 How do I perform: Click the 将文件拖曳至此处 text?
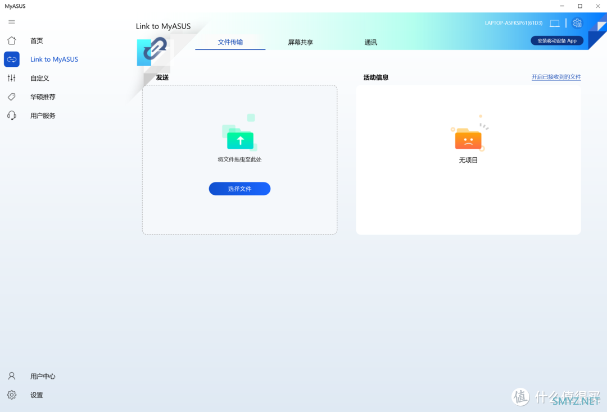[x=239, y=159]
